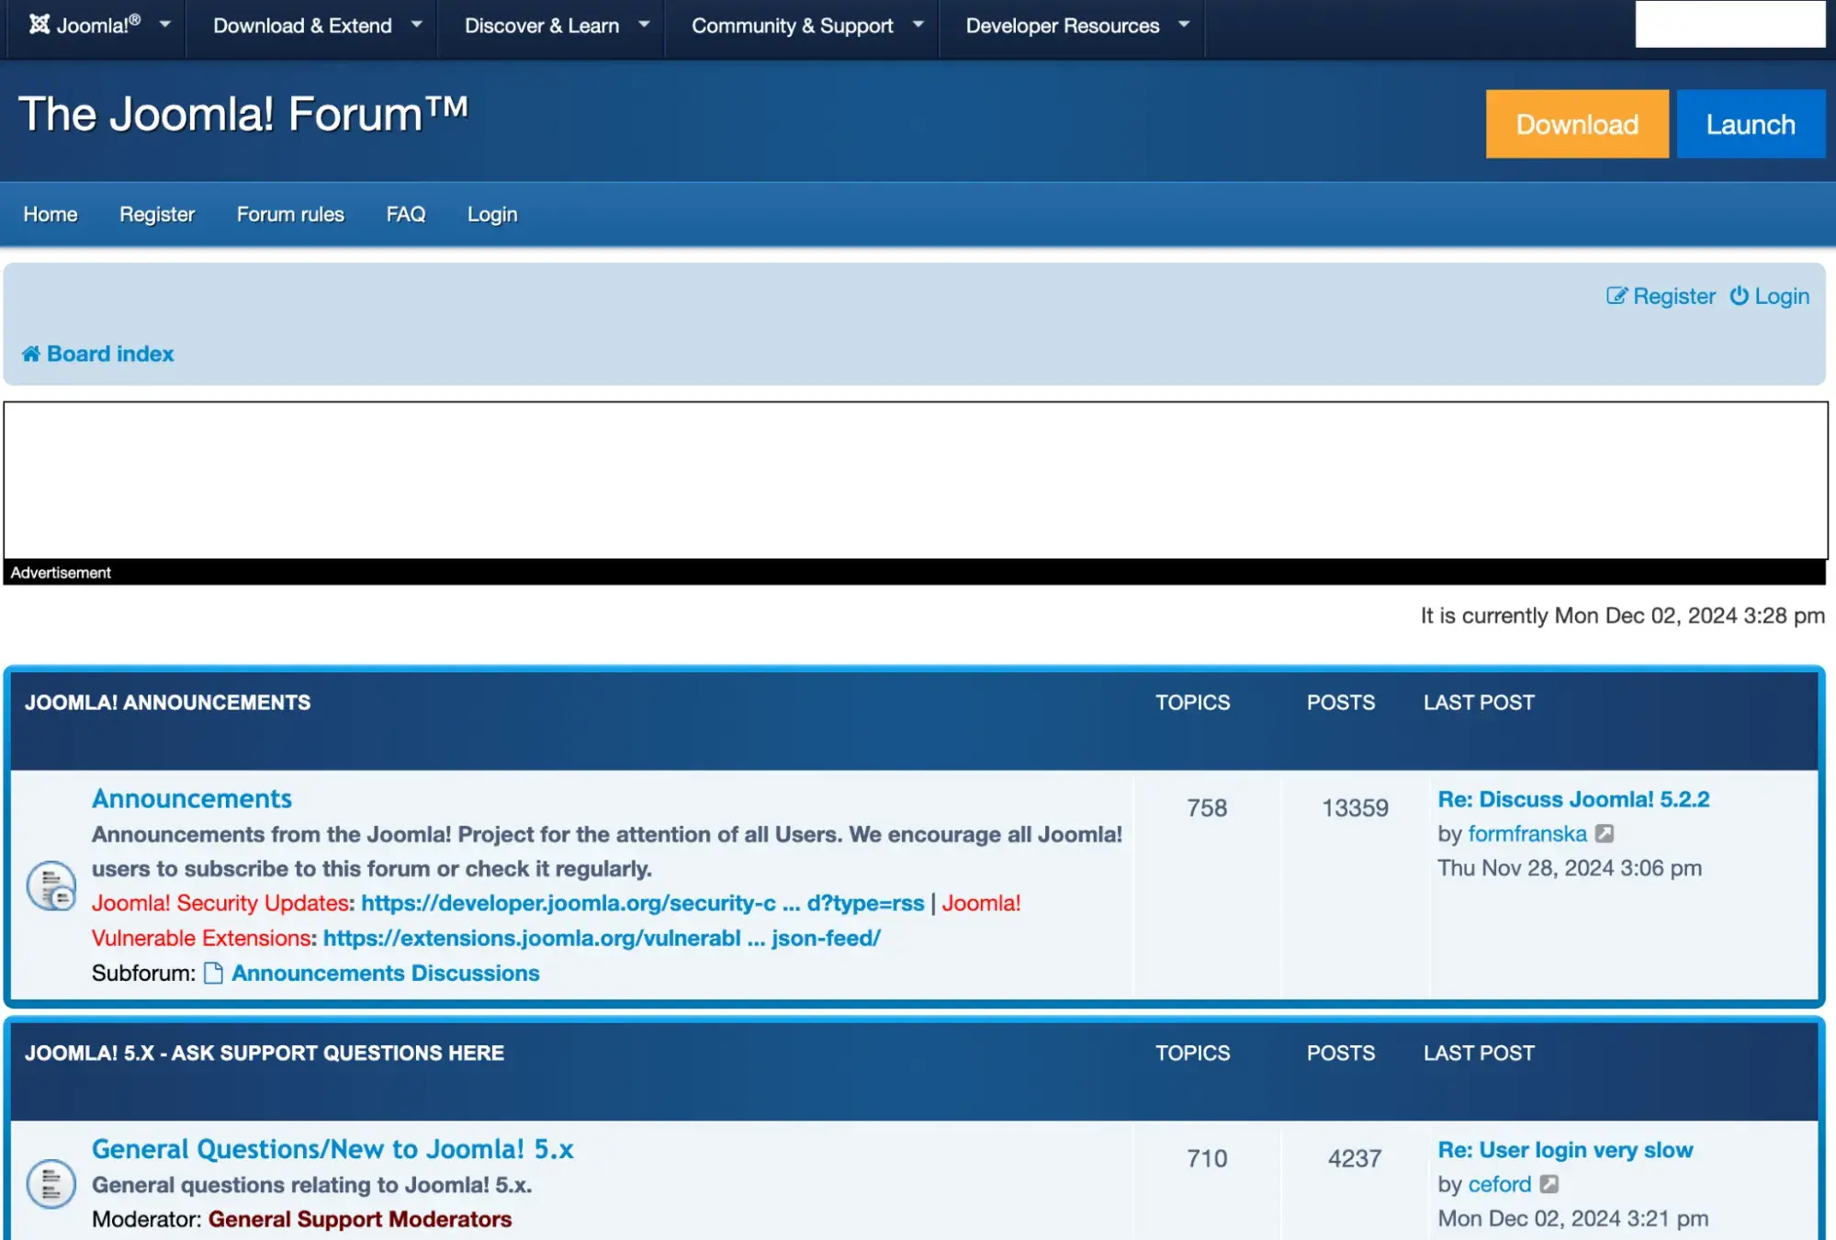Expand the Download & Extend dropdown arrow
This screenshot has height=1240, width=1836.
416,25
